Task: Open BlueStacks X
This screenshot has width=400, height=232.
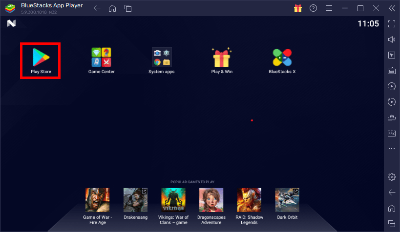Action: click(282, 60)
